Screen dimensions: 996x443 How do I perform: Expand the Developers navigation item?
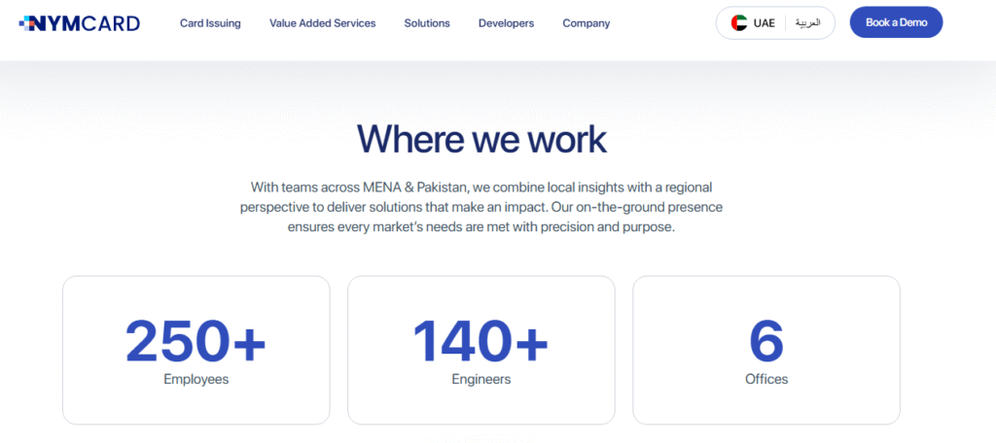click(x=506, y=23)
